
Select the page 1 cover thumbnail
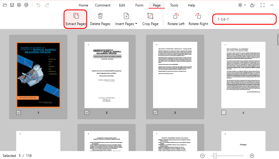[38, 75]
